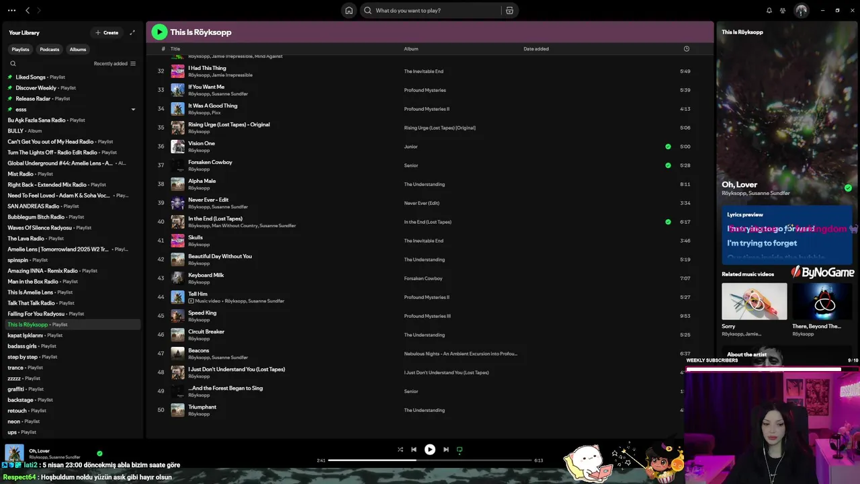Toggle saved check for Oh, Lover in sidebar
860x484 pixels.
(848, 188)
